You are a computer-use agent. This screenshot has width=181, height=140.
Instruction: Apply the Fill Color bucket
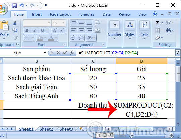pyautogui.click(x=40, y=38)
